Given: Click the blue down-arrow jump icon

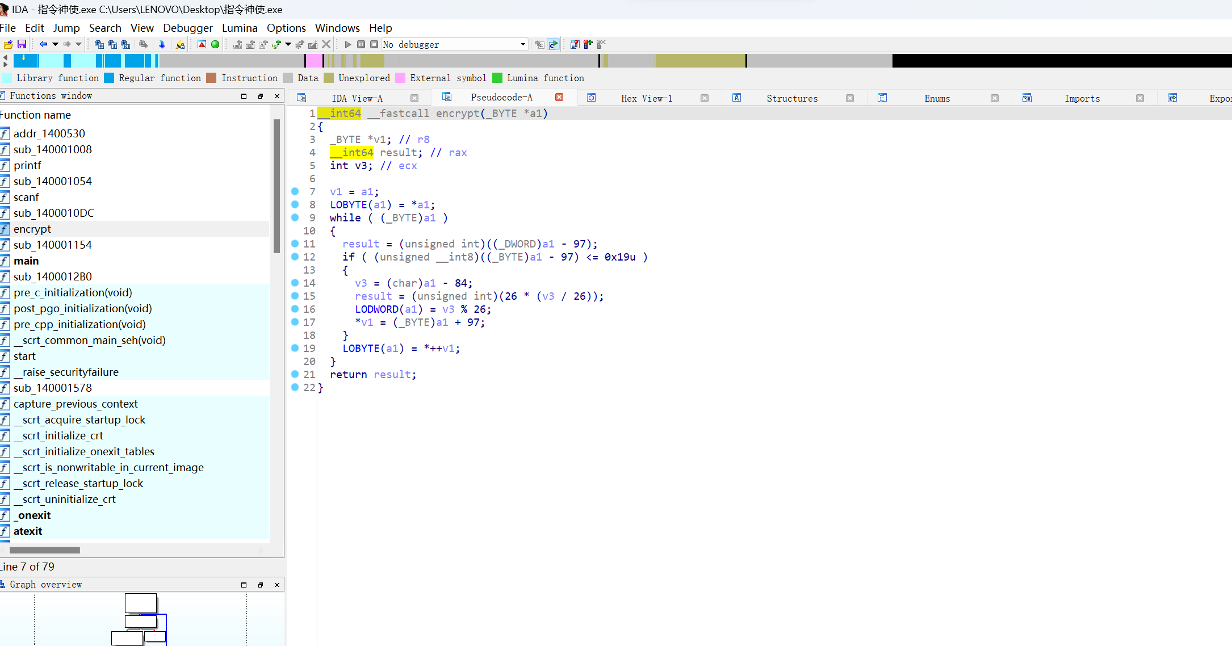Looking at the screenshot, I should (162, 44).
